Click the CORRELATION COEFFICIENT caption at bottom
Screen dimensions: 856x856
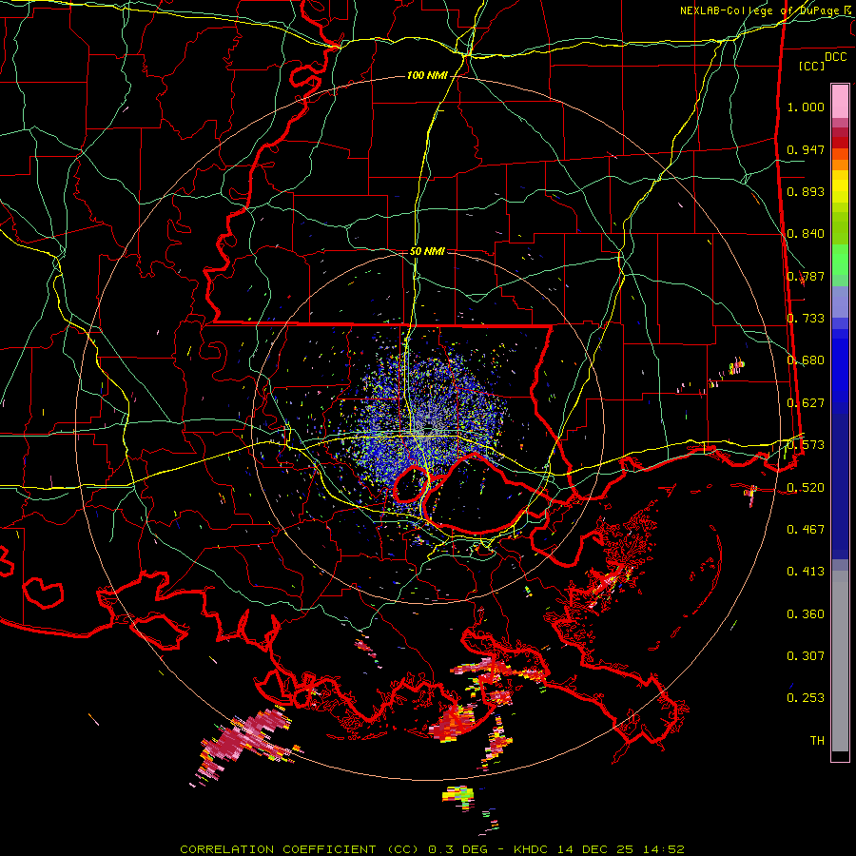tap(433, 849)
